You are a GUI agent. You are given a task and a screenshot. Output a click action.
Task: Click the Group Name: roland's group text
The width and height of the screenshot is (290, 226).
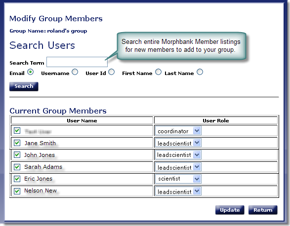pos(48,31)
